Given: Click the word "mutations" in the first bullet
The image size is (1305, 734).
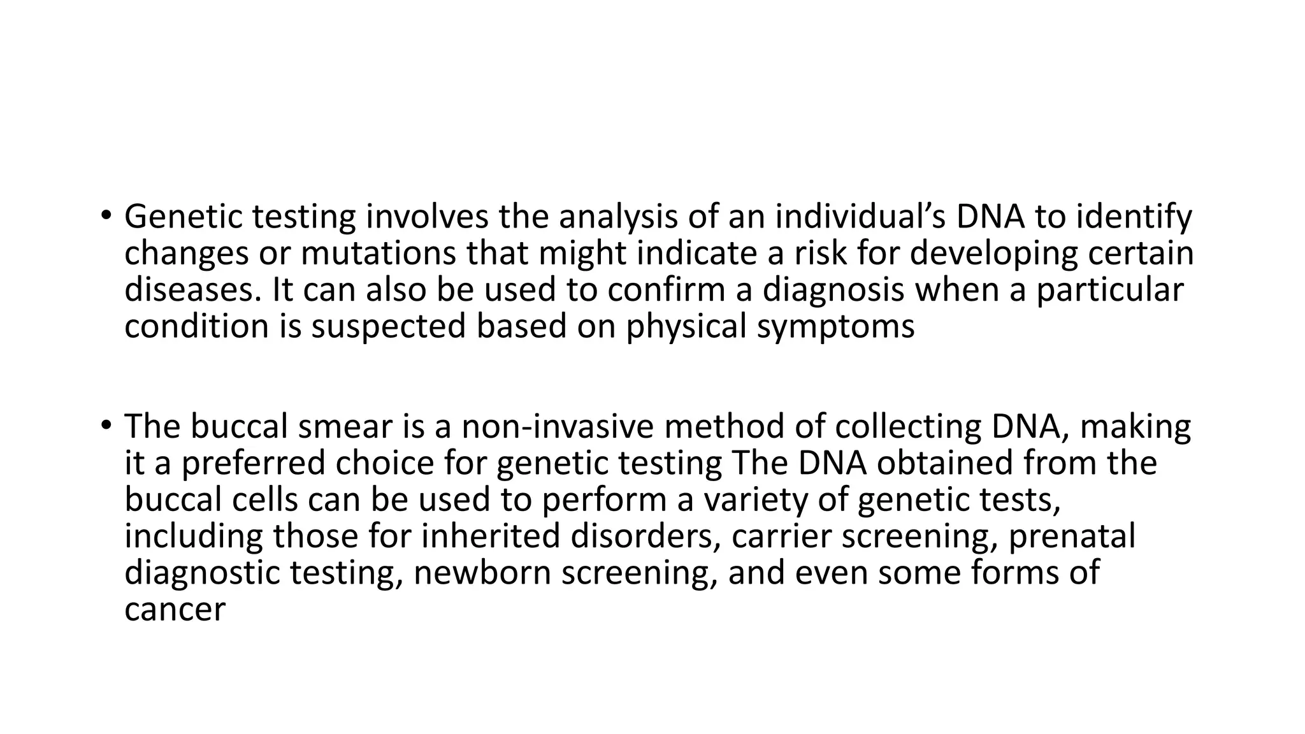Looking at the screenshot, I should (x=379, y=253).
